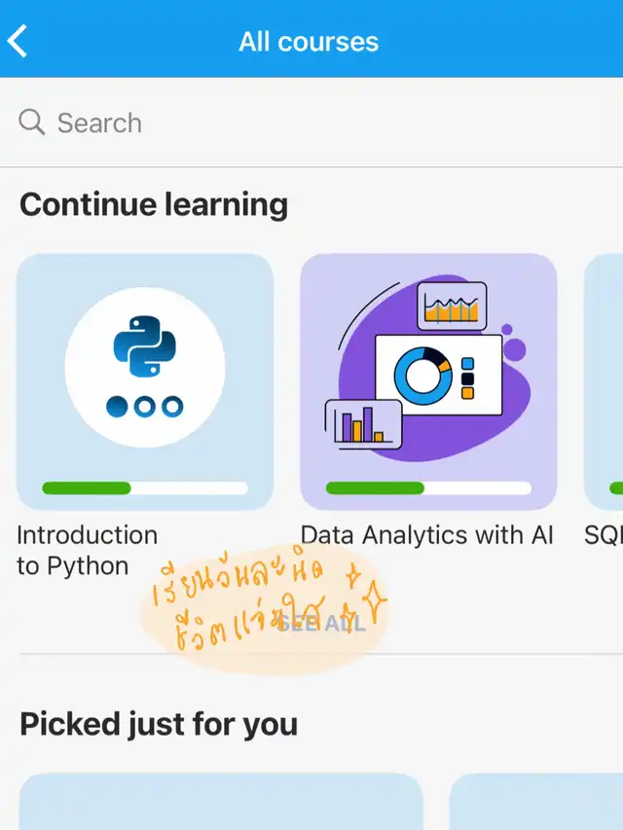Tap SEE ALL under Continue learning
This screenshot has width=623, height=830.
[321, 624]
